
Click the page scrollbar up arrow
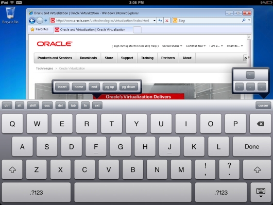(249, 37)
